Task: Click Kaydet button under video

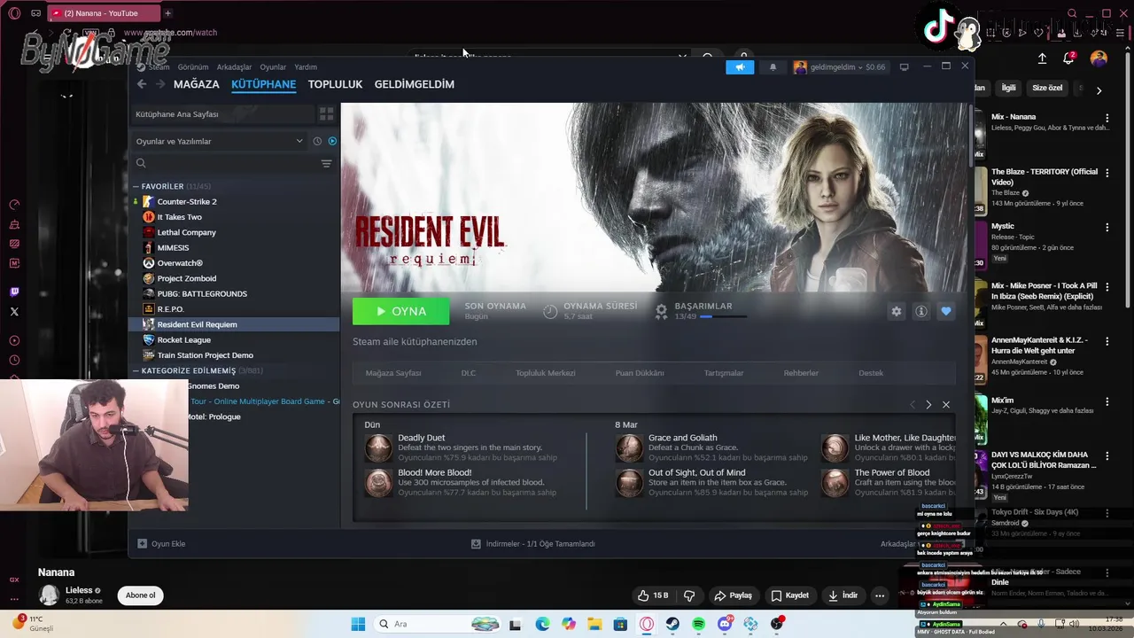Action: (x=789, y=595)
